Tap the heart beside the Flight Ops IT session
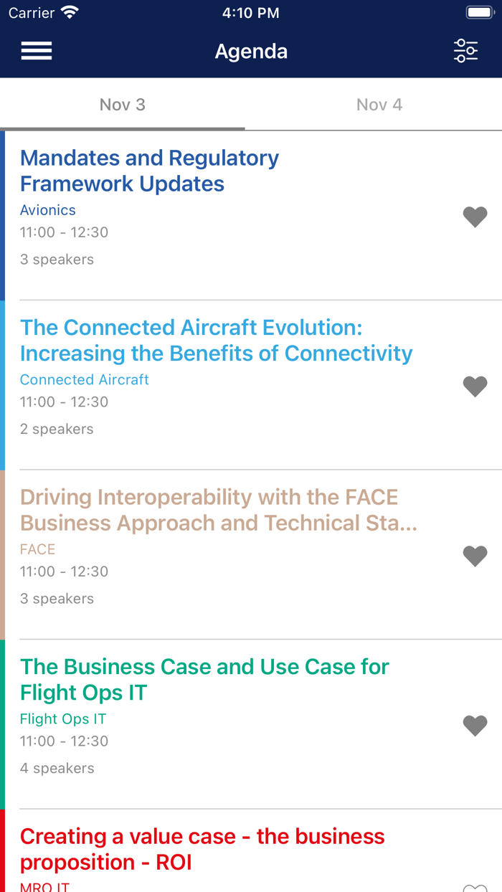Screen dimensions: 502x892 pos(475,725)
